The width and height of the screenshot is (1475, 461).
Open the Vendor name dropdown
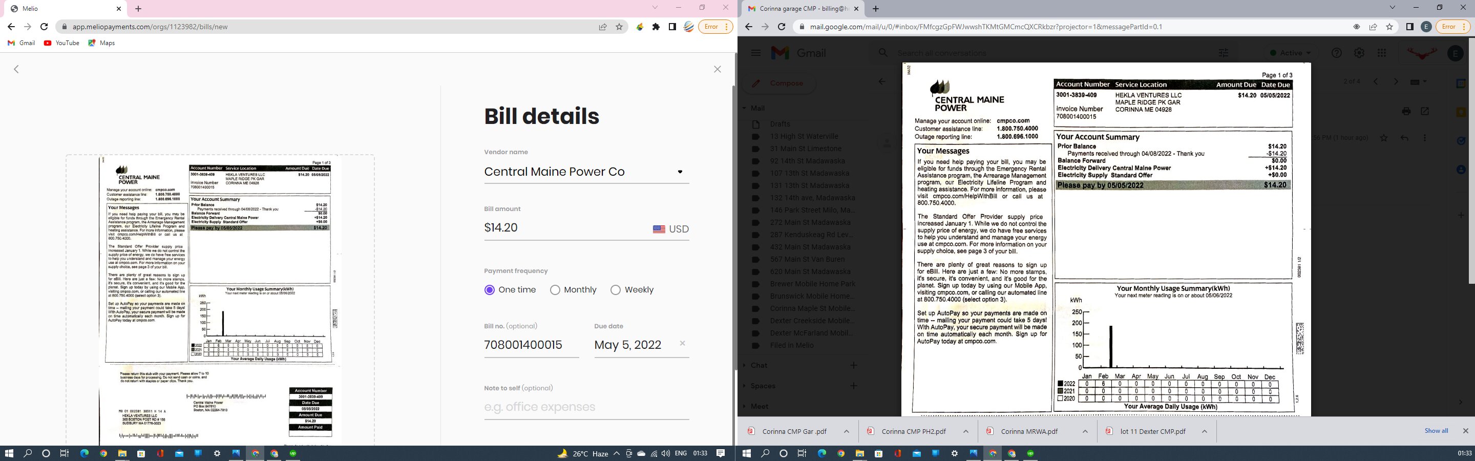point(680,172)
